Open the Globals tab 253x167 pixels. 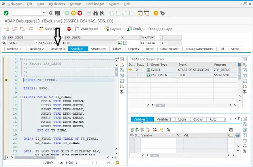point(198,119)
